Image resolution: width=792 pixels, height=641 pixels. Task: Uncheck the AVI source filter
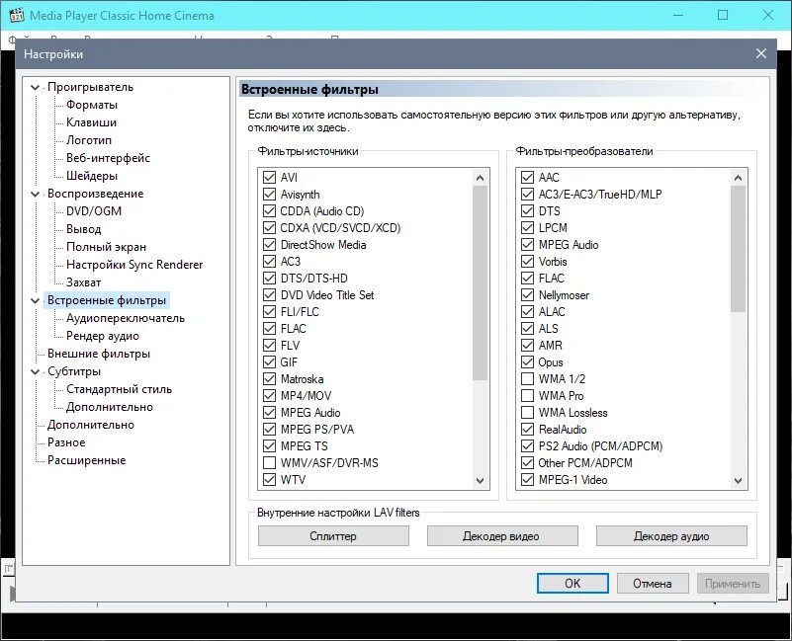(269, 177)
